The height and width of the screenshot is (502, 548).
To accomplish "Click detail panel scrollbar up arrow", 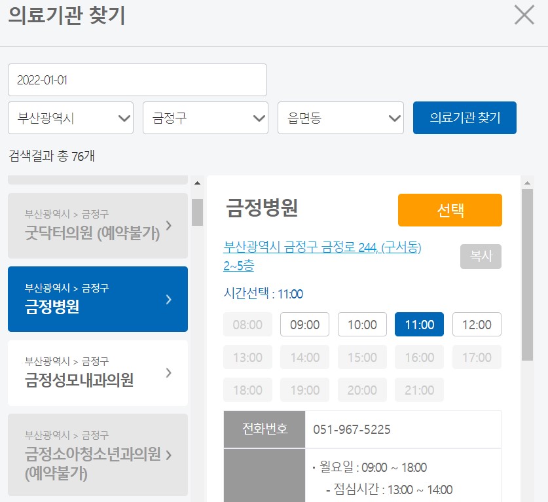I will coord(528,183).
